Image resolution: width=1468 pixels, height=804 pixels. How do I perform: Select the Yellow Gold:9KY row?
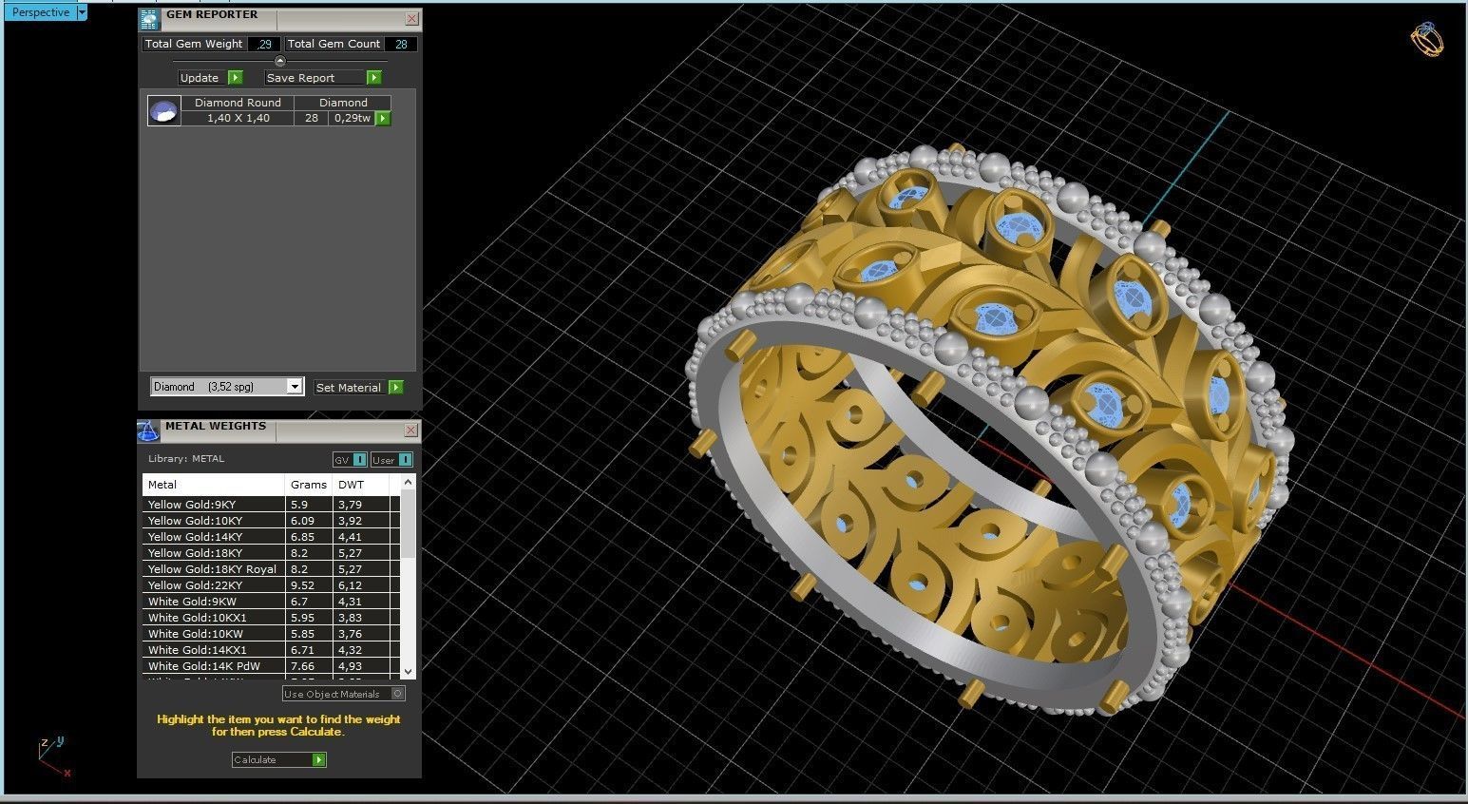[x=271, y=505]
